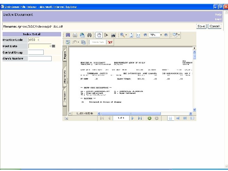
Task: Click the Save button
Action: [x=201, y=26]
